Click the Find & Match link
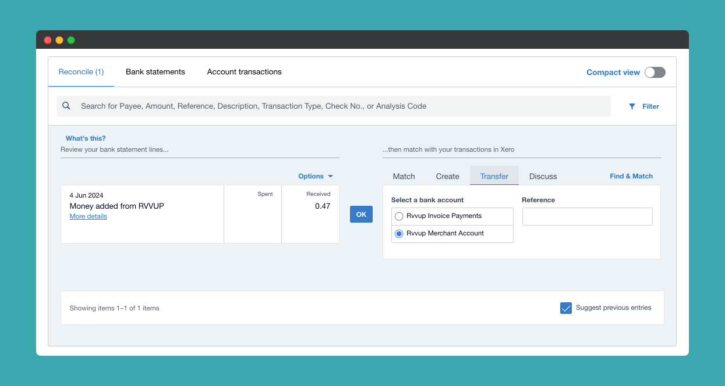The height and width of the screenshot is (386, 725). [631, 176]
